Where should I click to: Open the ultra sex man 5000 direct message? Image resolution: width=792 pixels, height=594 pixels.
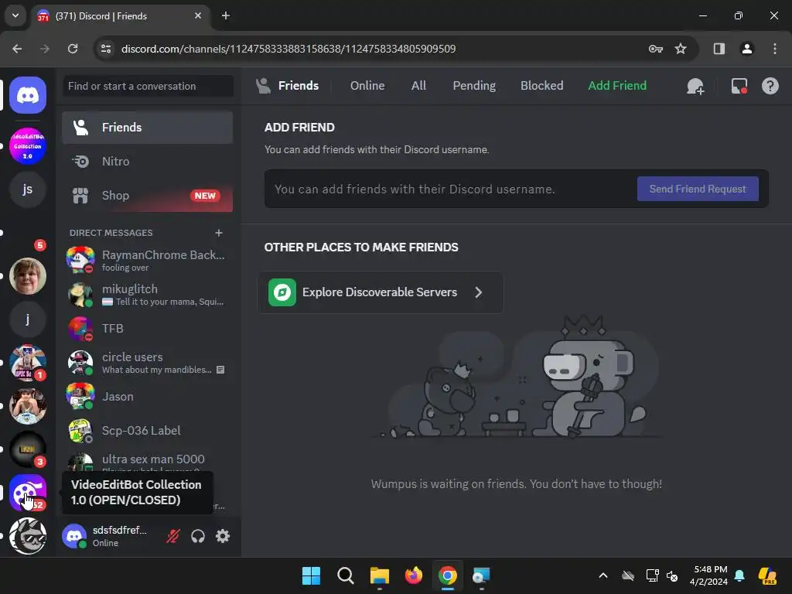pyautogui.click(x=147, y=461)
